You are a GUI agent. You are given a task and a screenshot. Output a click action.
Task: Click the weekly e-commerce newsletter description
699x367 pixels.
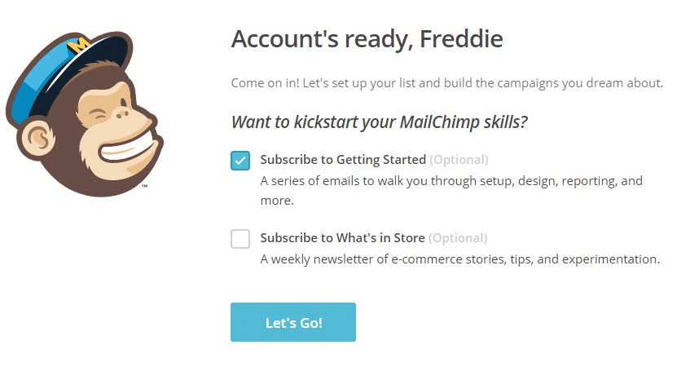pos(459,259)
